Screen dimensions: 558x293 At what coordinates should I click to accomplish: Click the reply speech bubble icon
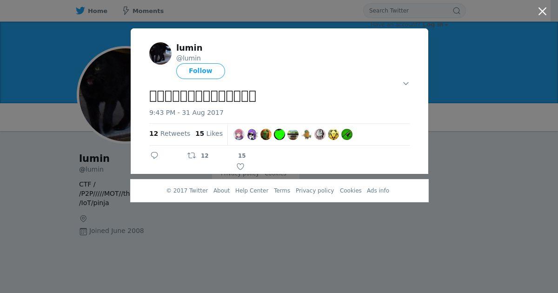(154, 155)
